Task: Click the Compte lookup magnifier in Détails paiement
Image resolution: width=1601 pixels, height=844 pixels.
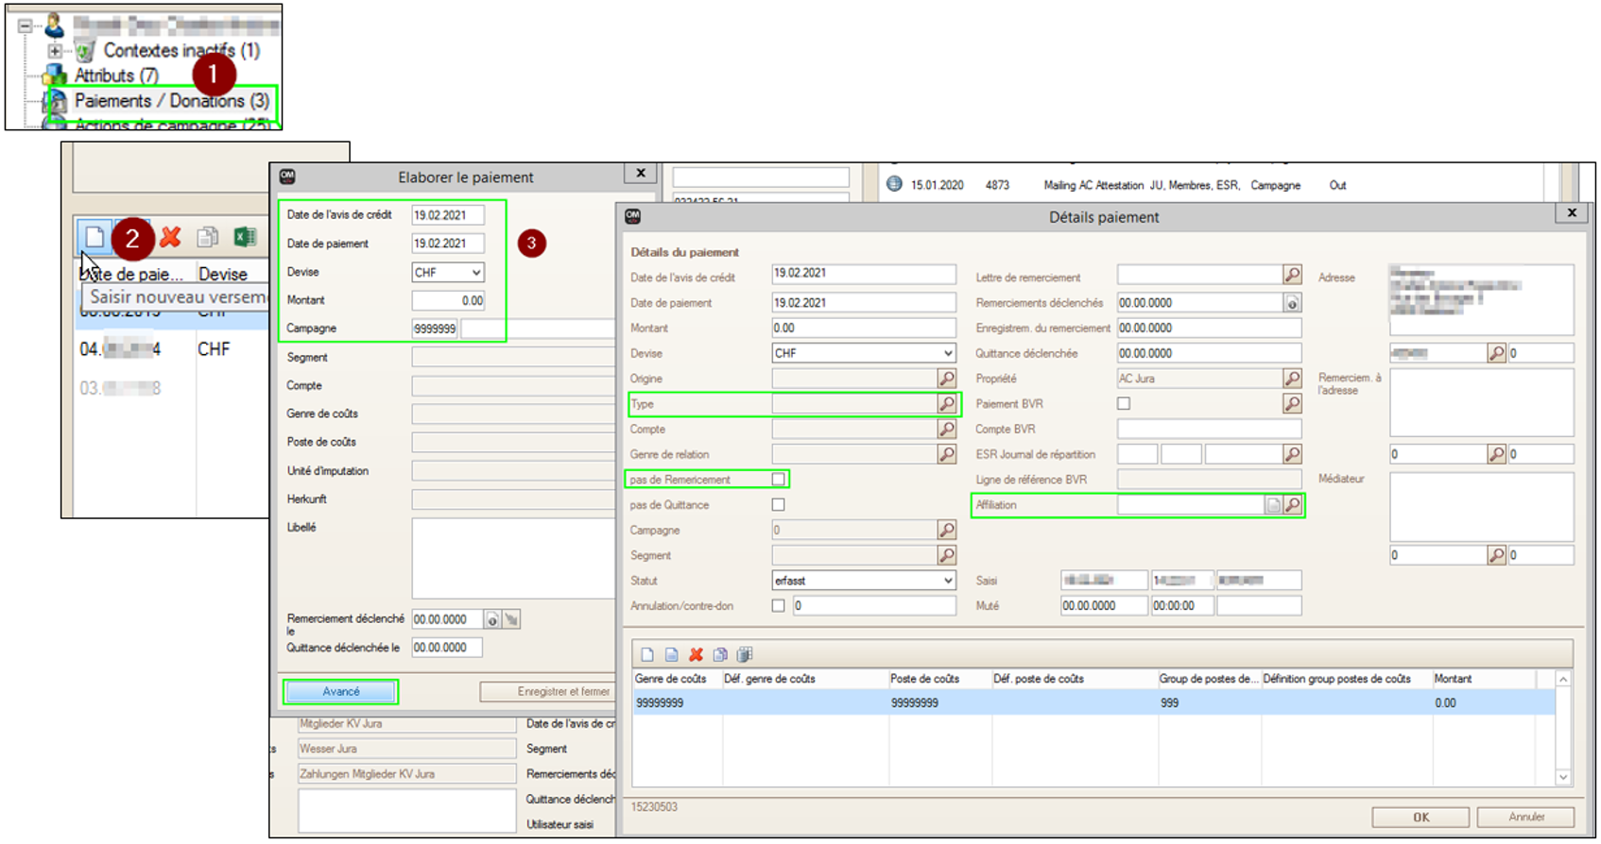Action: [946, 430]
